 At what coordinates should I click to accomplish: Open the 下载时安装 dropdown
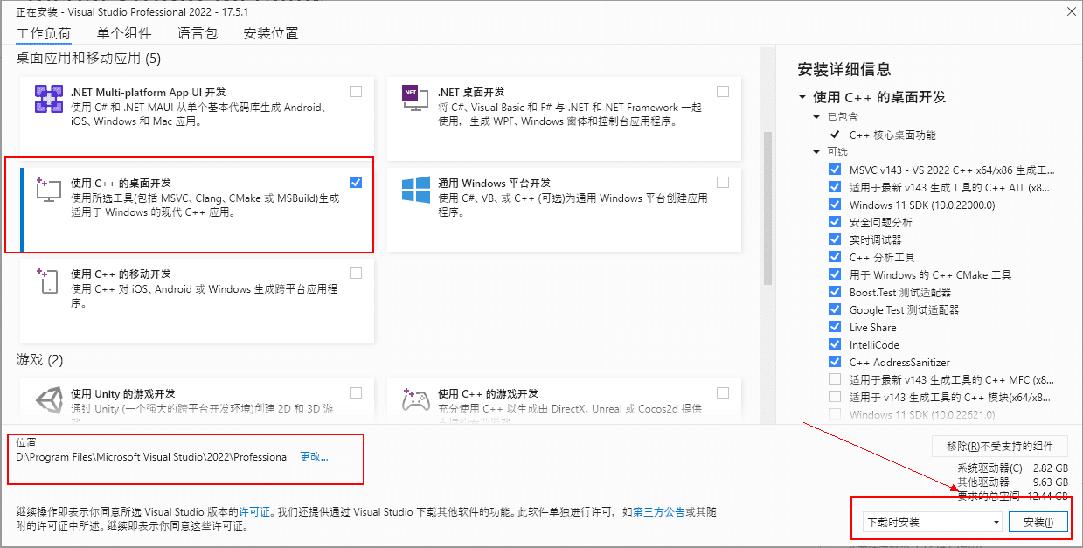point(998,521)
